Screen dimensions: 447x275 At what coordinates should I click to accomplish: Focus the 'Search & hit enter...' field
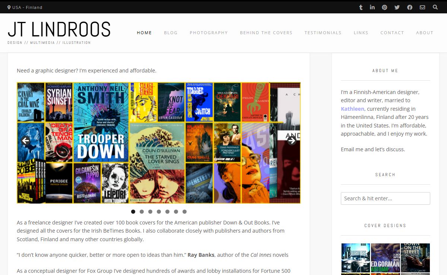[x=386, y=198]
